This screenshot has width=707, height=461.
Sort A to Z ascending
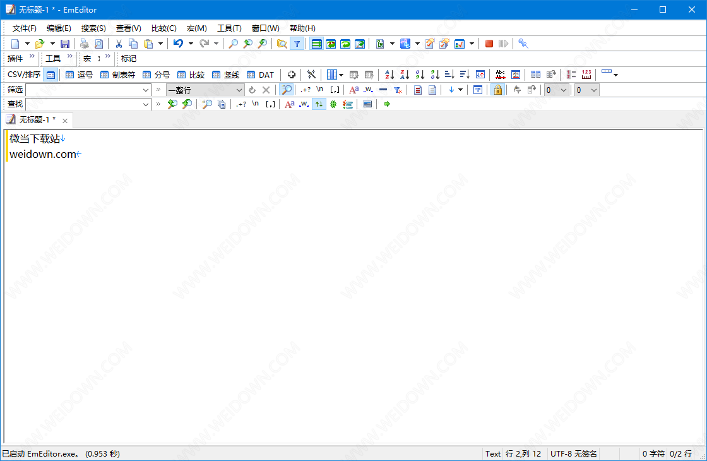coord(389,75)
